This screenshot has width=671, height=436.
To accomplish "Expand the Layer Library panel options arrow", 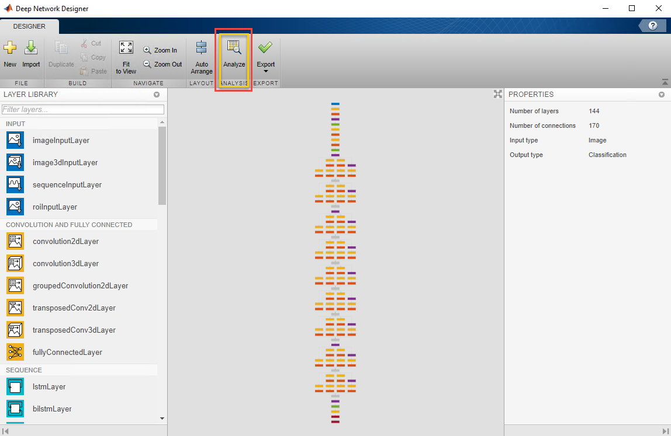I will pyautogui.click(x=157, y=95).
